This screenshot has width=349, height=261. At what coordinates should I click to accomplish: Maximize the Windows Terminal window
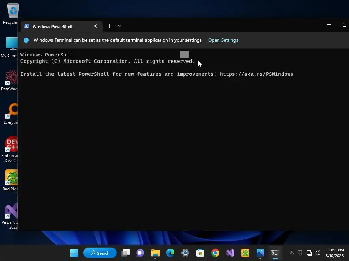pyautogui.click(x=344, y=25)
